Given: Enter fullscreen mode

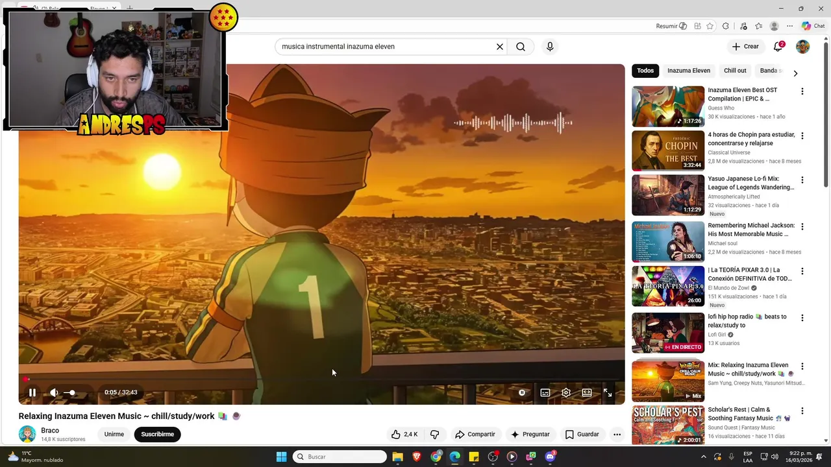Looking at the screenshot, I should point(608,392).
